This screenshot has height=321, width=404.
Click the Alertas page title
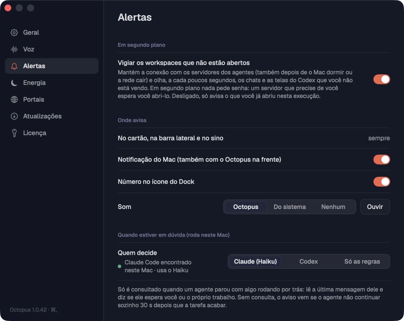click(135, 17)
